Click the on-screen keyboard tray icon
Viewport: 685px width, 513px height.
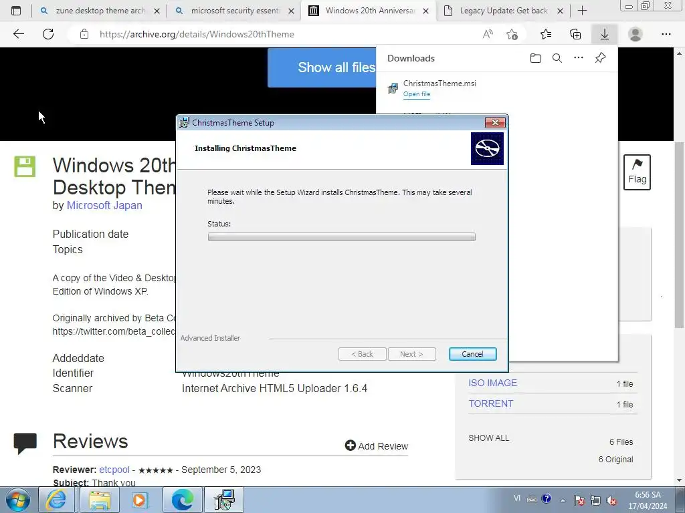click(532, 500)
